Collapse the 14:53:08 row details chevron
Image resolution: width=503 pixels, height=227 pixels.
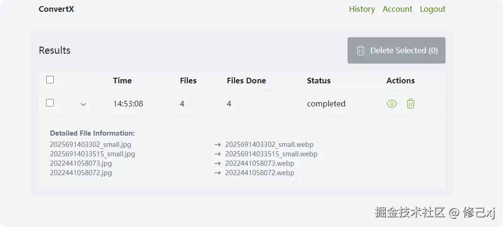point(83,104)
